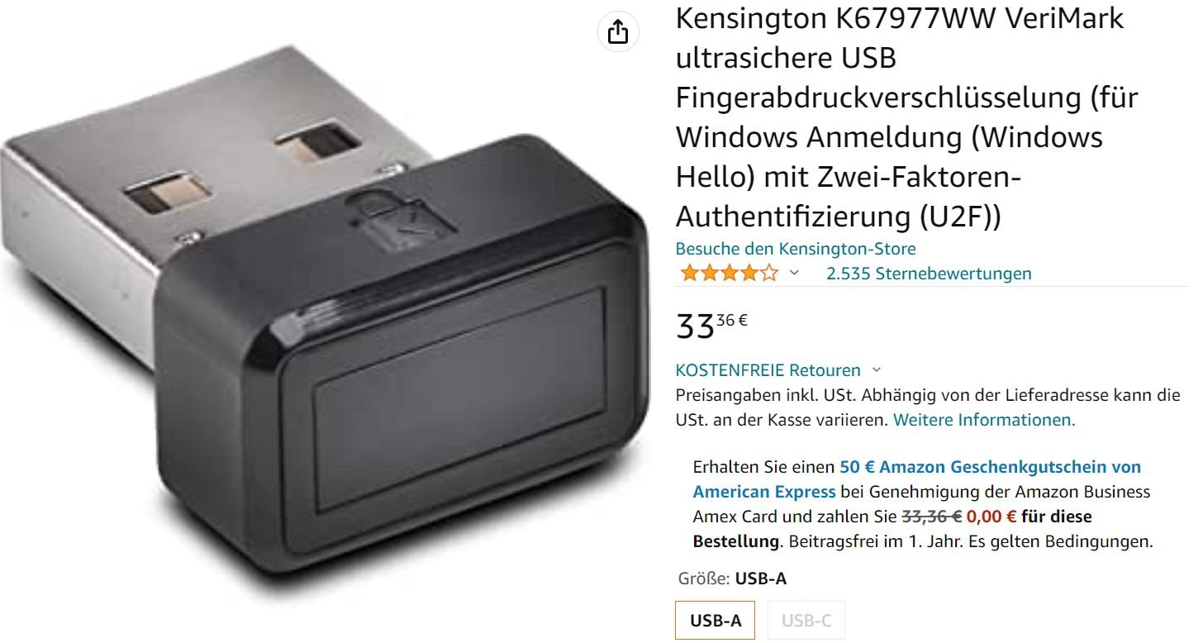Viewport: 1203px width, 643px height.
Task: Click the Größe: USB-A label
Action: coord(732,579)
